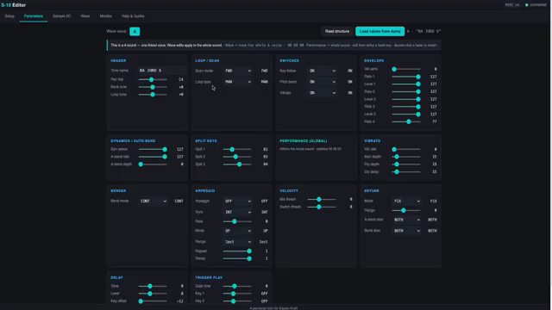Open the Key follow dropdown

323,71
